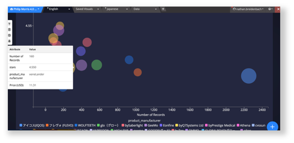Viewport: 294px width, 143px height.
Task: Select the purple bubble left of green bubble
Action: tap(81, 65)
